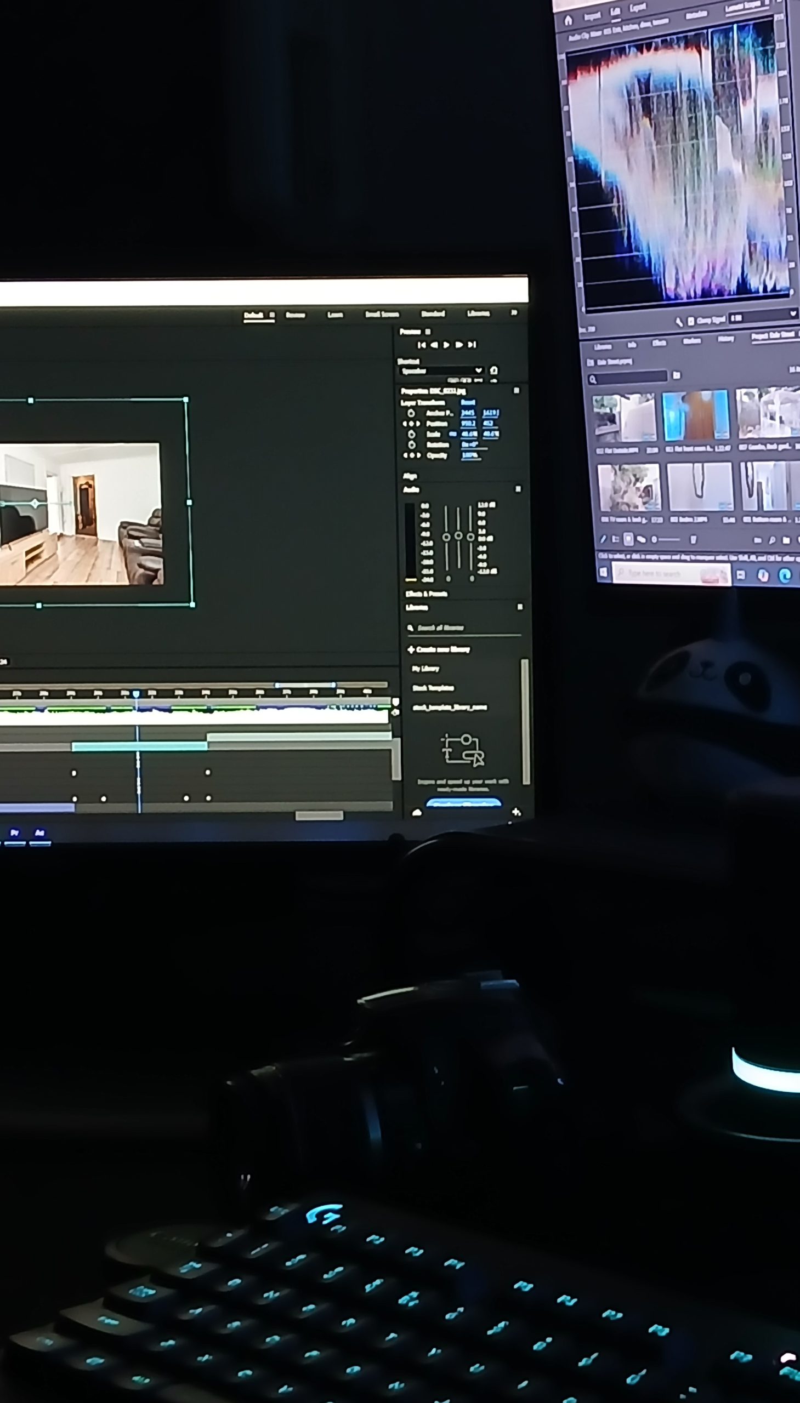800x1403 pixels.
Task: Toggle the Clamp Signal checkbox
Action: (x=691, y=321)
